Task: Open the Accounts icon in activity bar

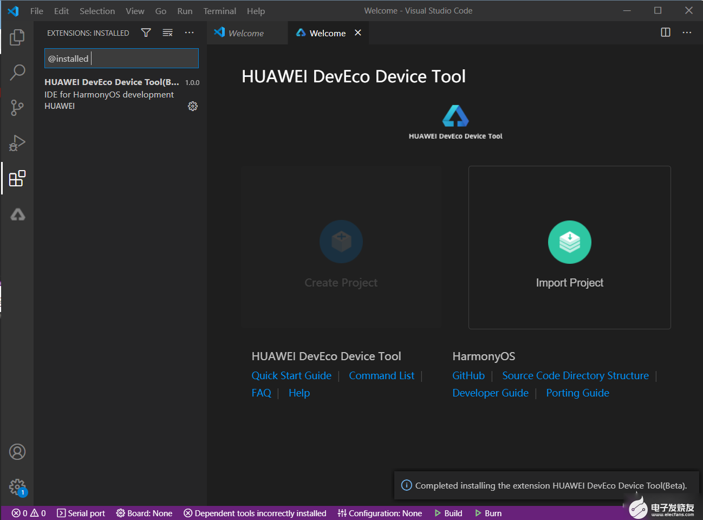Action: point(17,452)
